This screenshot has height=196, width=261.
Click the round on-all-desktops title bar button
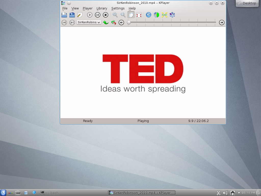69,3
